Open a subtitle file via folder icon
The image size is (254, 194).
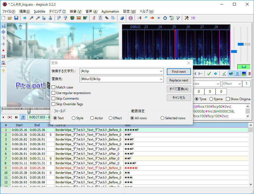click(x=10, y=18)
